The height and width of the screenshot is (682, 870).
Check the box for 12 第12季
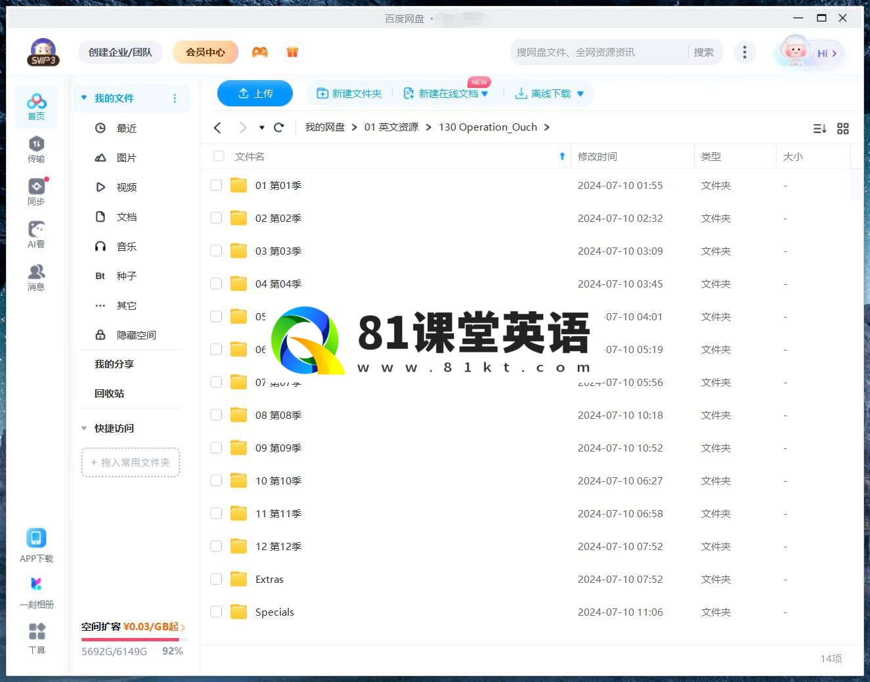[x=216, y=546]
